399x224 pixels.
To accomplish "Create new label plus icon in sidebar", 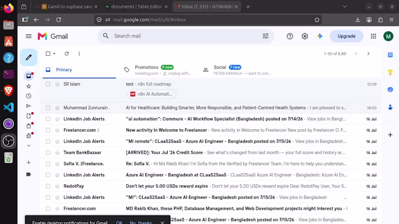I will click(x=28, y=163).
